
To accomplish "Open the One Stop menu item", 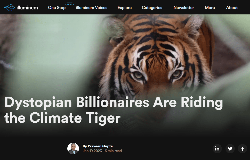I will pyautogui.click(x=57, y=8).
